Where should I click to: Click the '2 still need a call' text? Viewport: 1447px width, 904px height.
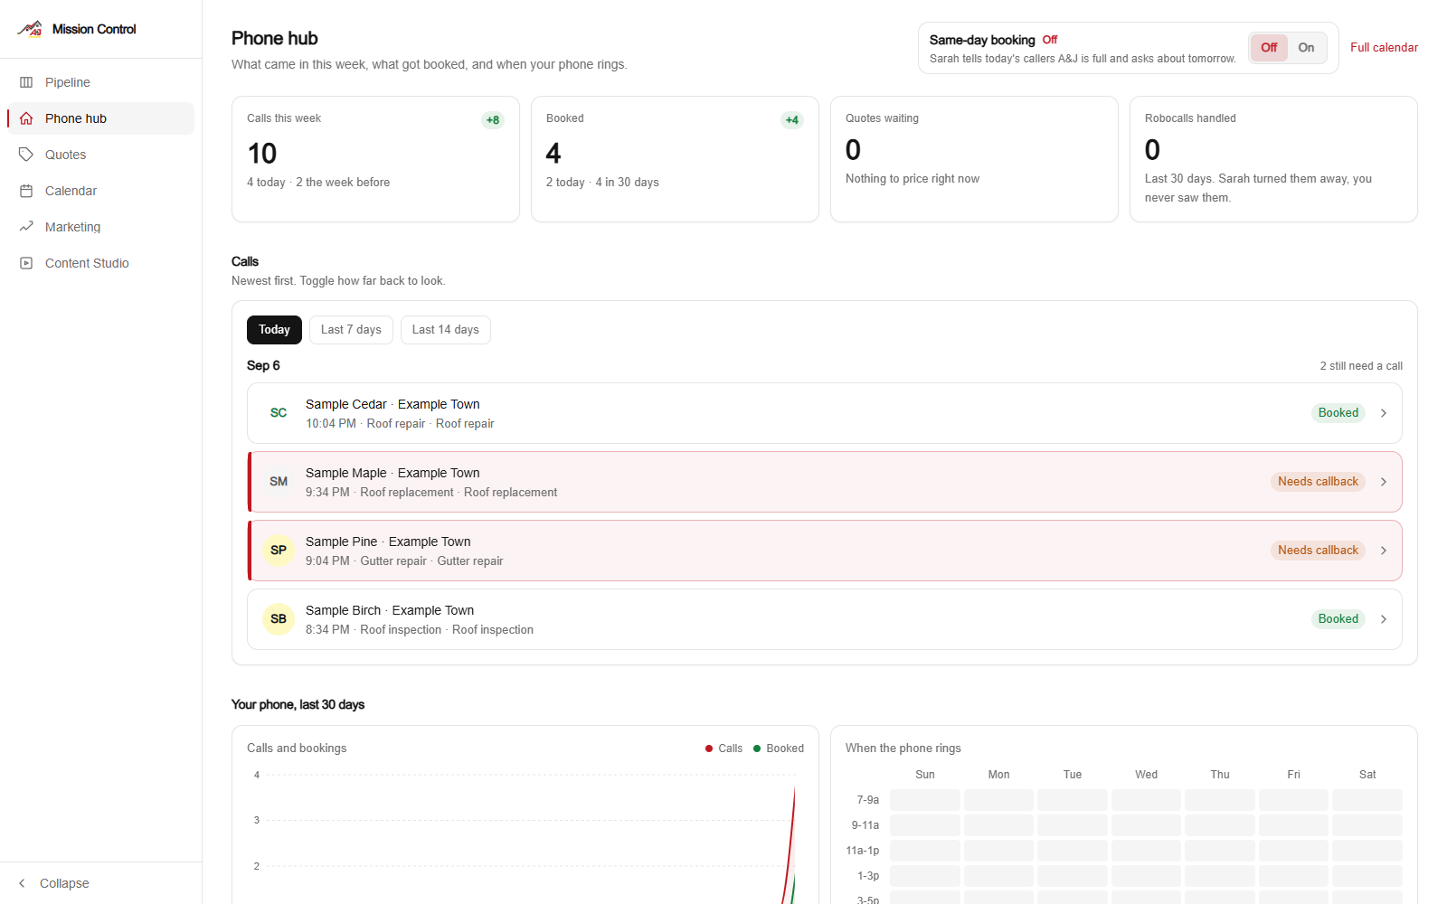[1361, 366]
